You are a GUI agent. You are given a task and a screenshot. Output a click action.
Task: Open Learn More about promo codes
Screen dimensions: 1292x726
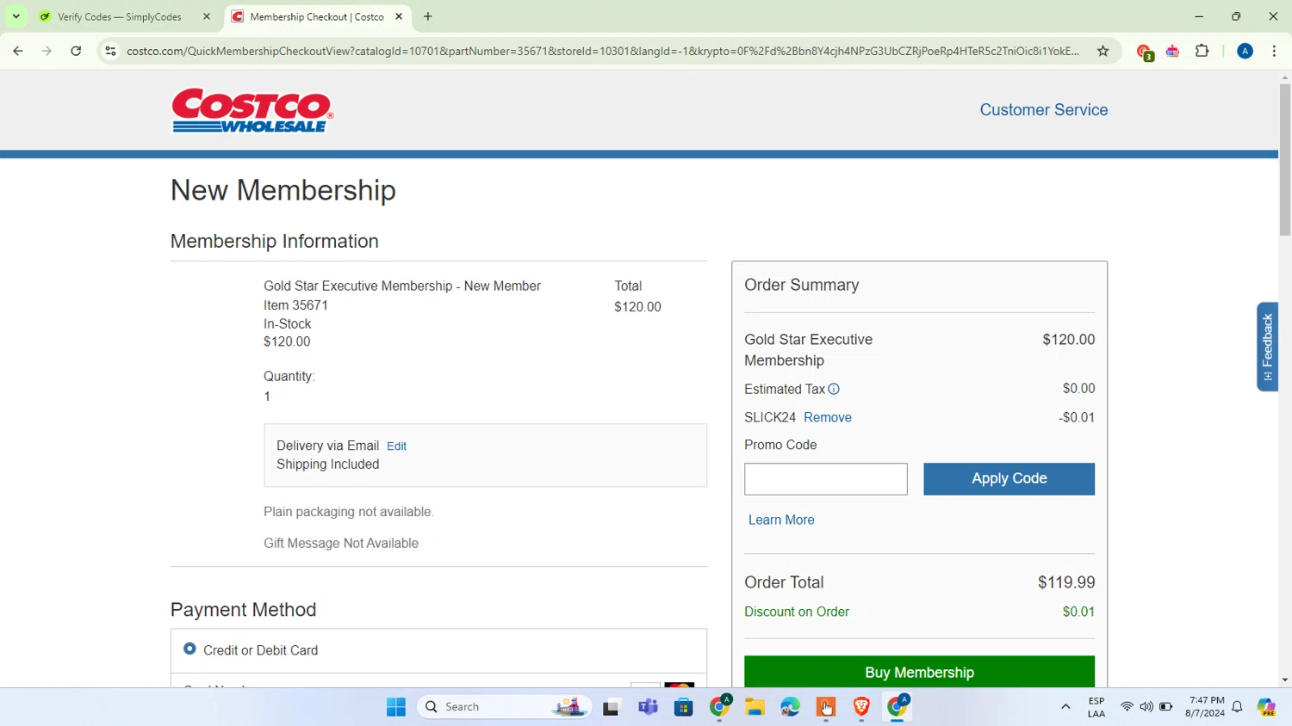pyautogui.click(x=781, y=520)
